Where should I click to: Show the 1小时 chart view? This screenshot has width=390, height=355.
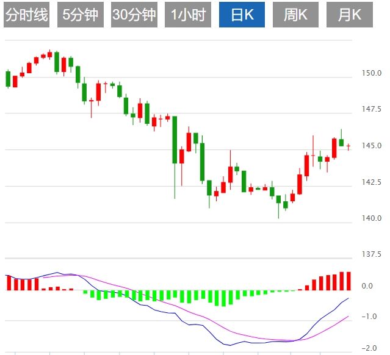[x=187, y=15]
